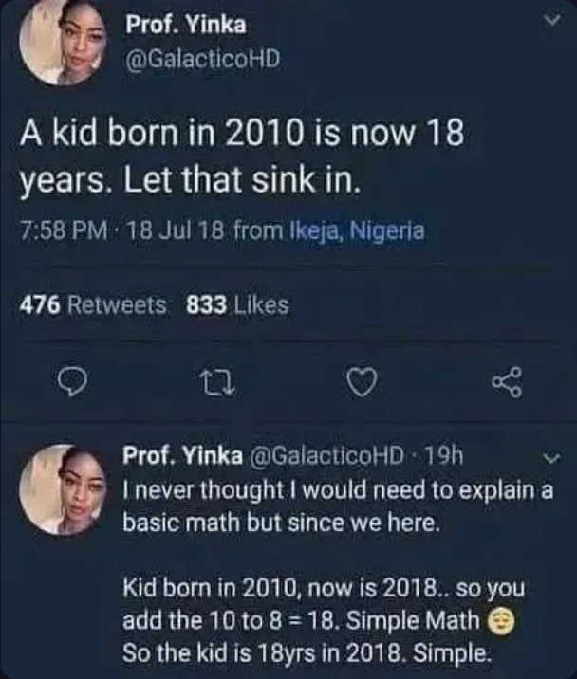This screenshot has width=577, height=679.
Task: Open the "I never thought I would need" reply text
Action: 339,506
